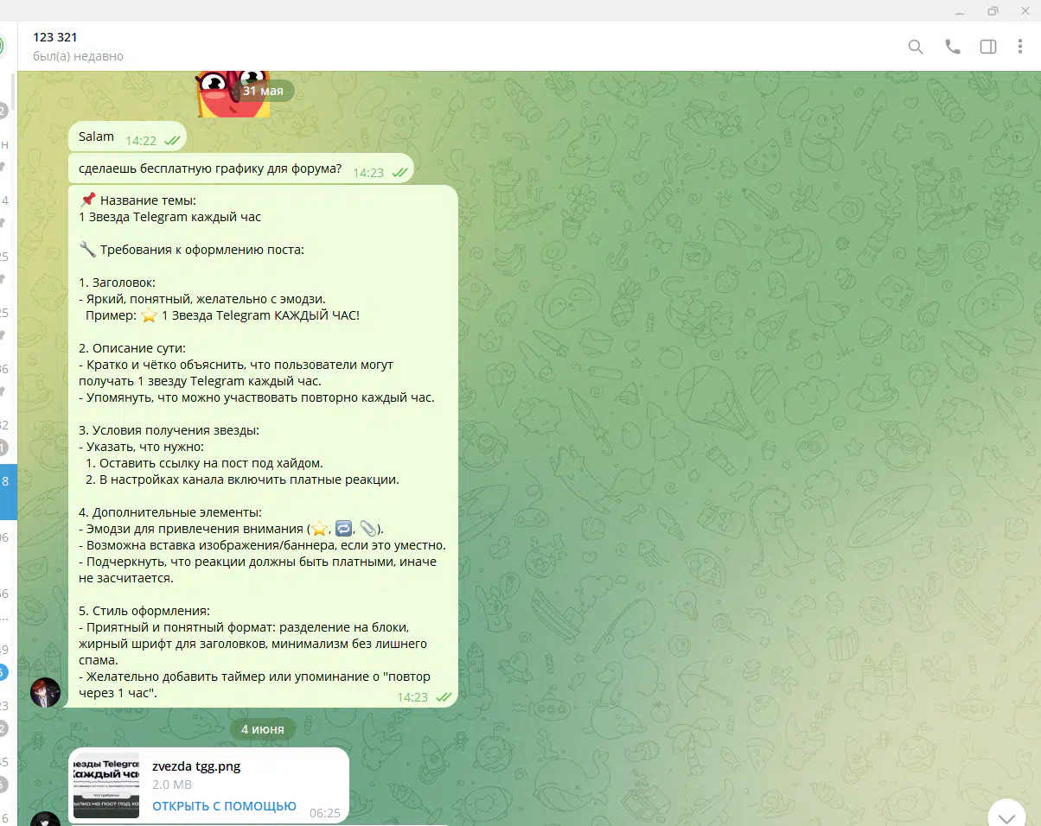Image resolution: width=1041 pixels, height=826 pixels.
Task: Click the Условия получения звезды heading
Action: (x=169, y=430)
